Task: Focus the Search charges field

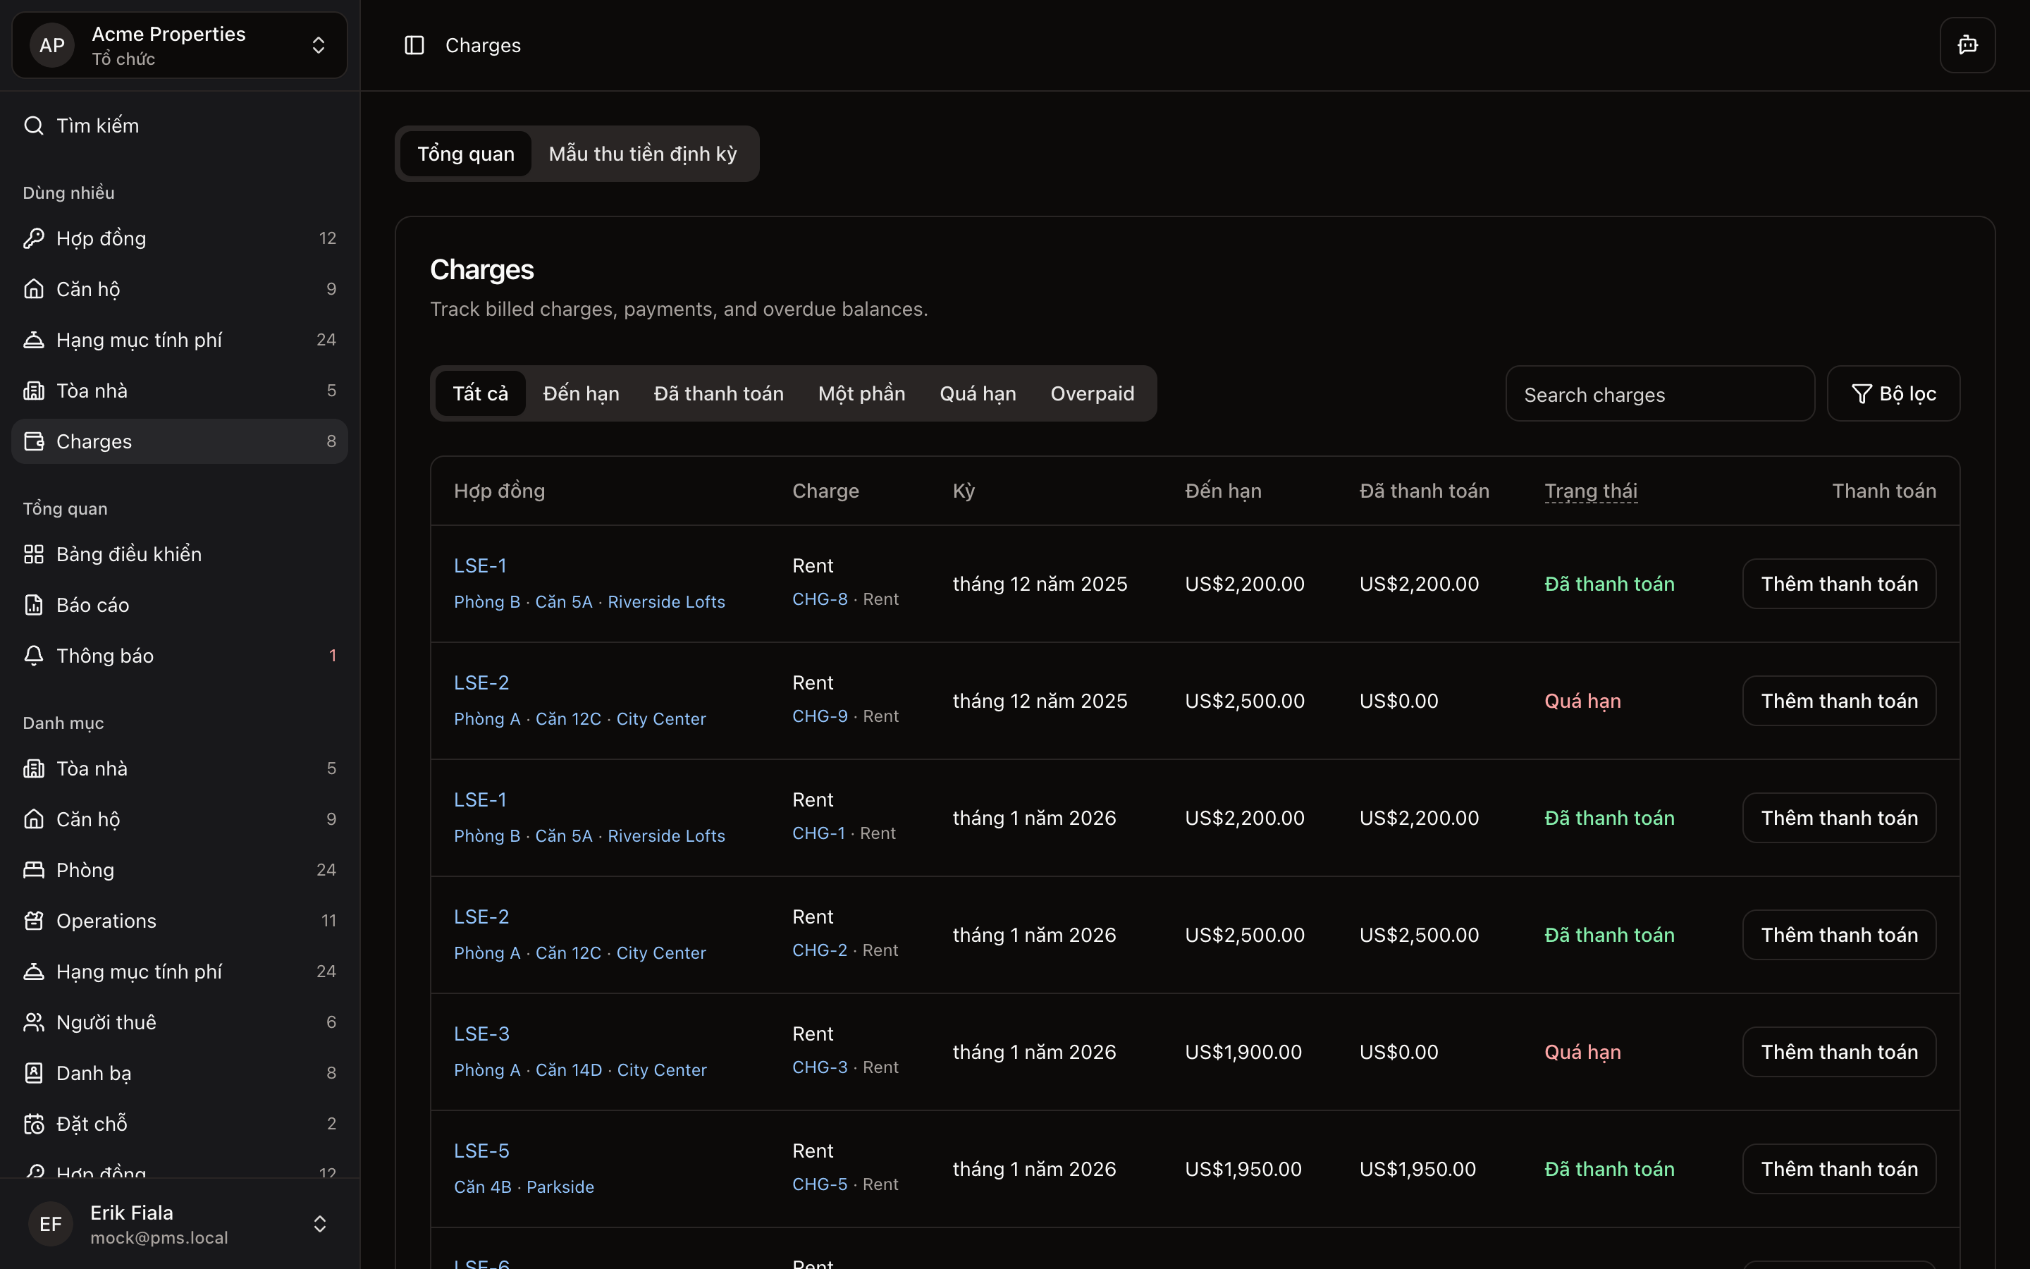Action: pos(1659,395)
